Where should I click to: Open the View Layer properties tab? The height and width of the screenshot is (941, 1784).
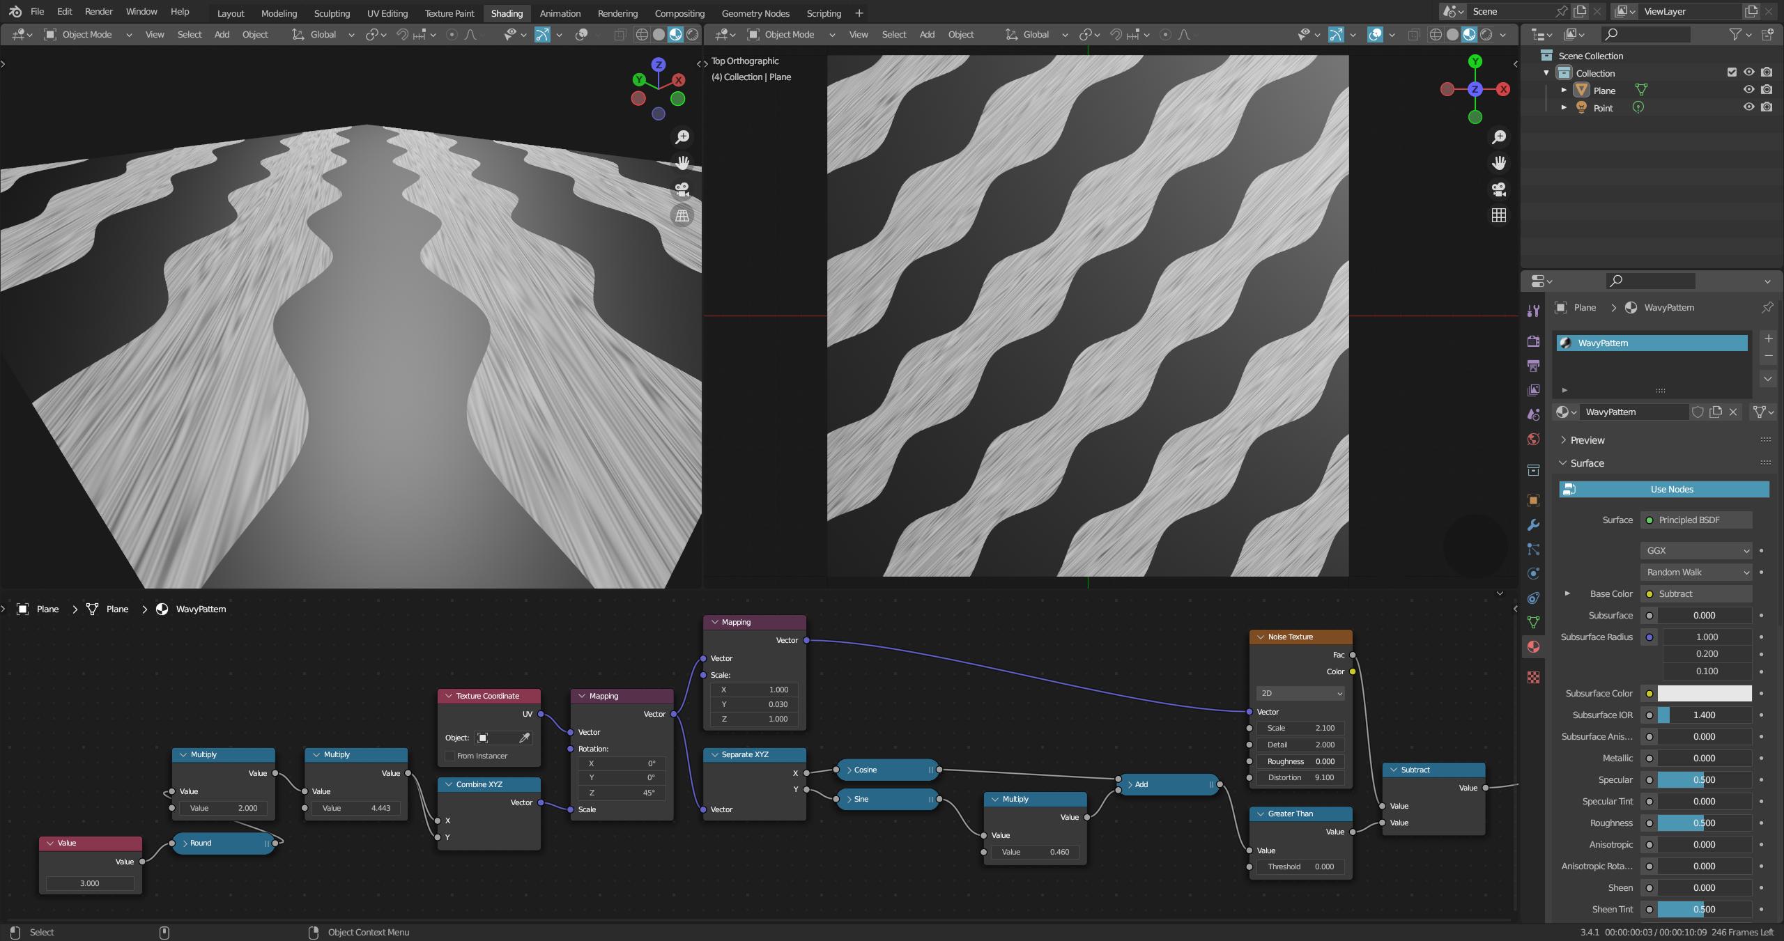click(x=1533, y=390)
